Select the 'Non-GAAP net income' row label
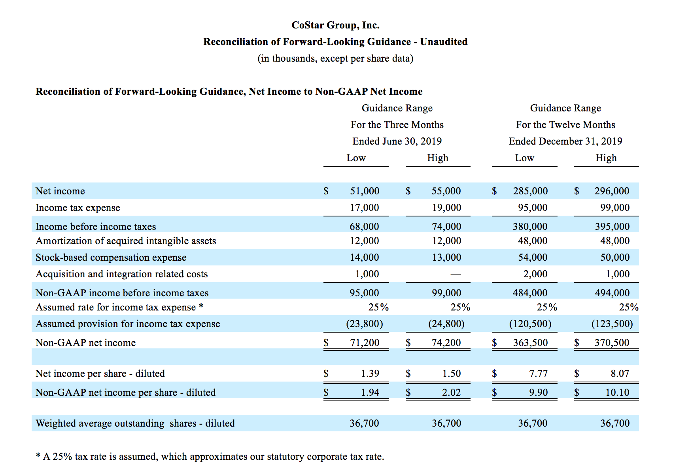The height and width of the screenshot is (474, 673). [x=85, y=343]
